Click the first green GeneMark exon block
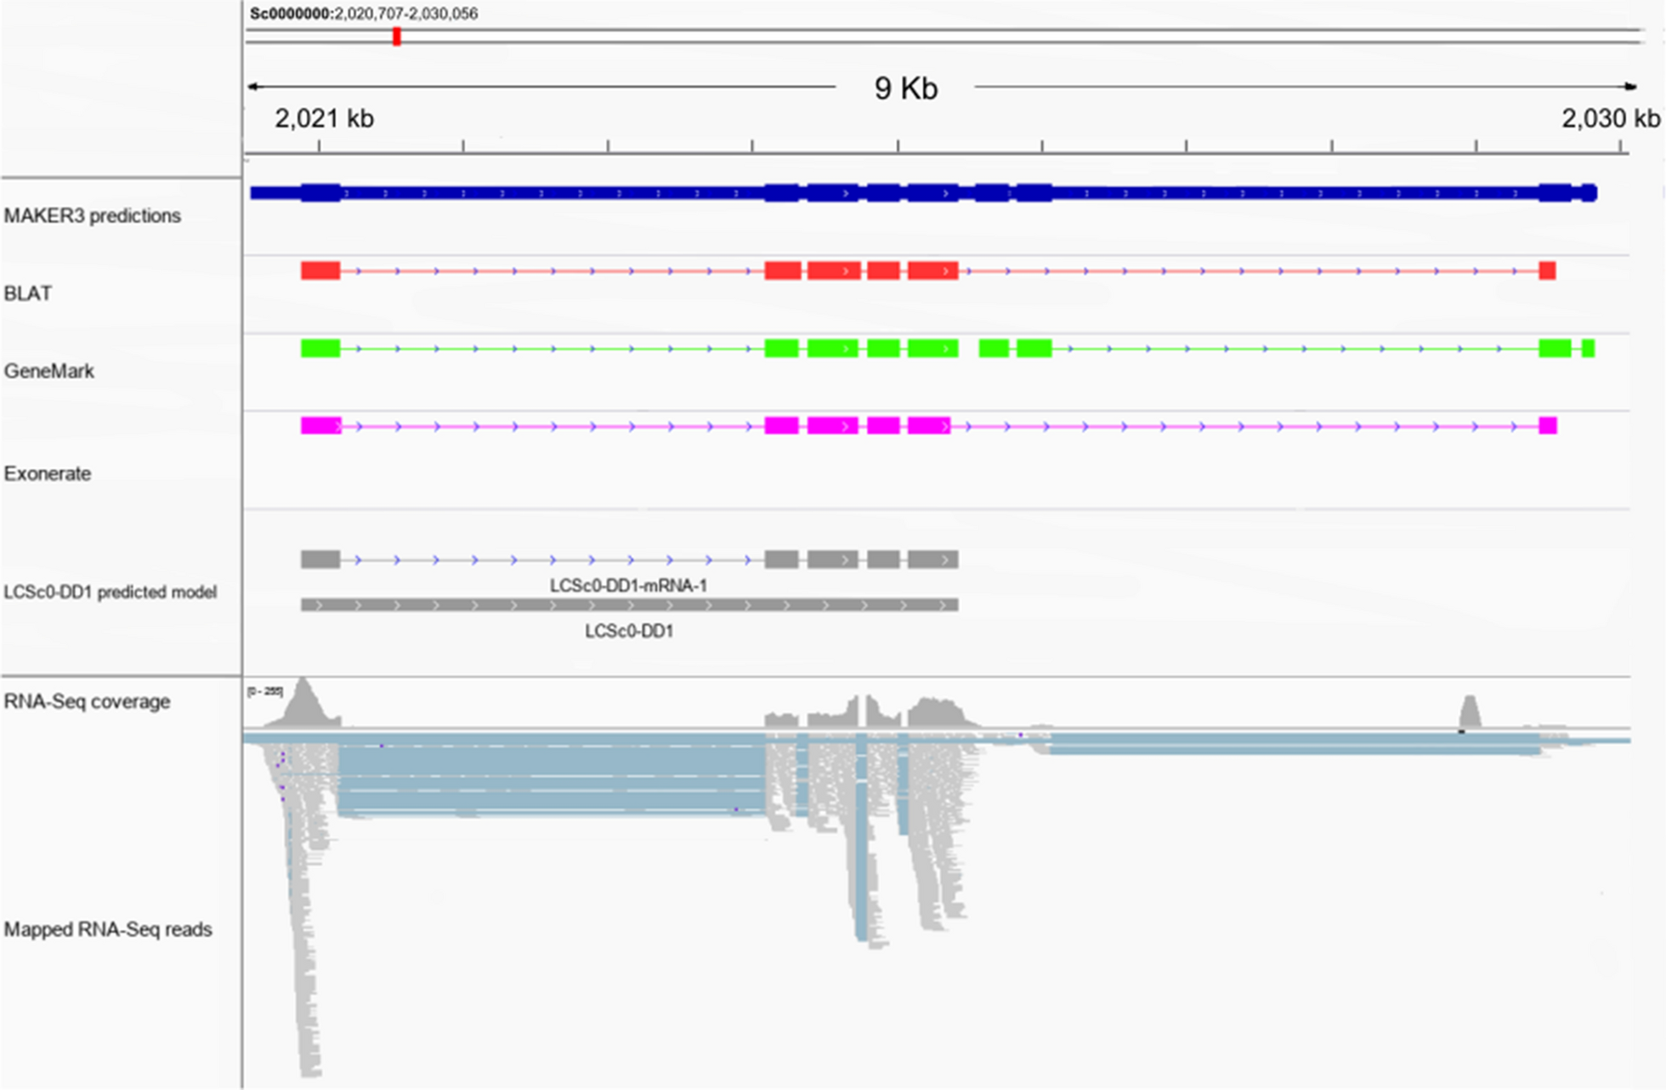The width and height of the screenshot is (1666, 1090). tap(320, 349)
